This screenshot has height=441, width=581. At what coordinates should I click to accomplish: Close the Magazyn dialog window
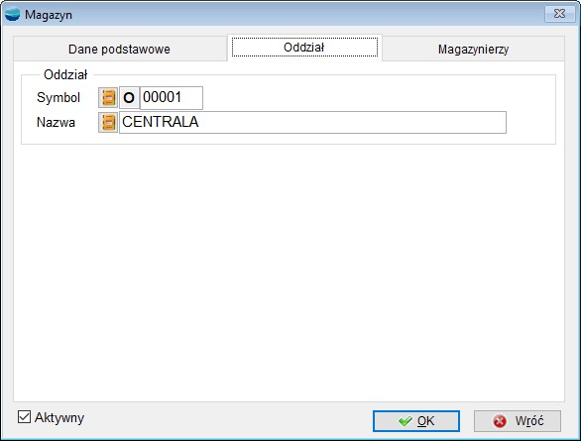pos(559,14)
